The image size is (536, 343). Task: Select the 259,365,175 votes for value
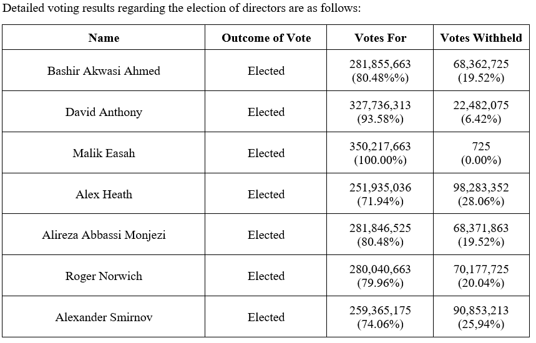[x=380, y=311]
